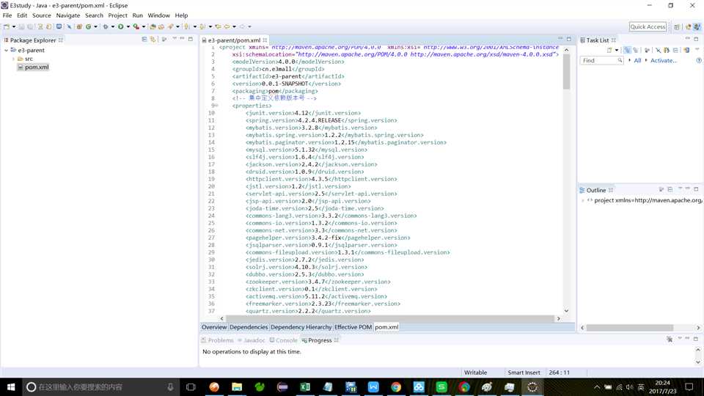
Task: Maximize the editor area
Action: 569,39
